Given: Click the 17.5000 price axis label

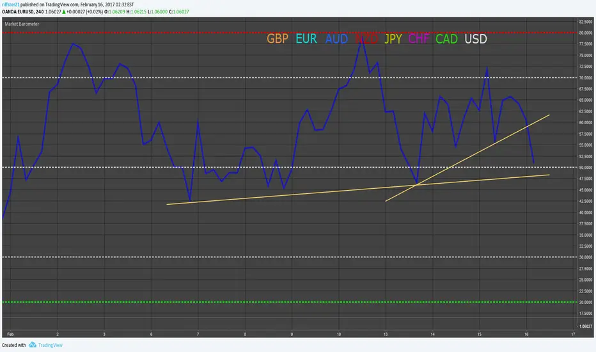Looking at the screenshot, I should click(585, 314).
